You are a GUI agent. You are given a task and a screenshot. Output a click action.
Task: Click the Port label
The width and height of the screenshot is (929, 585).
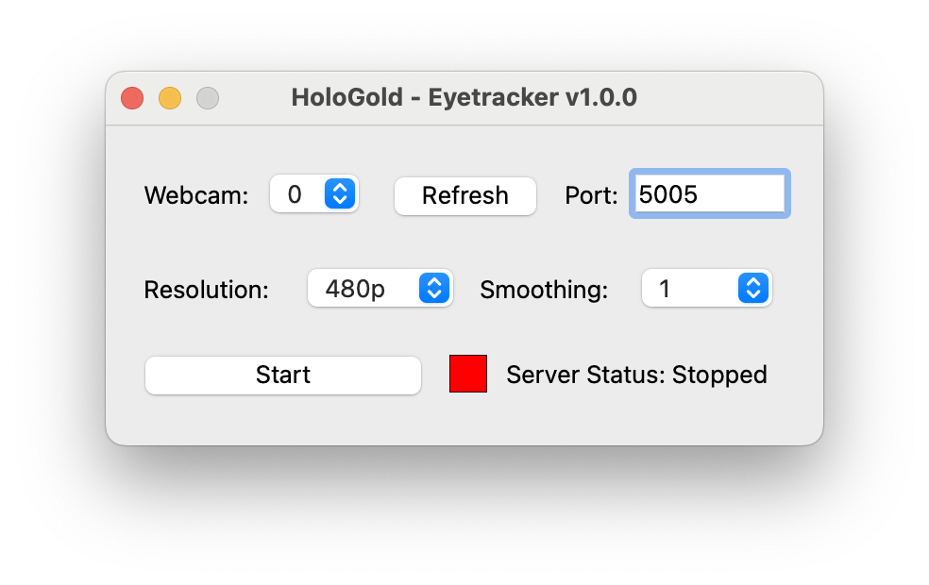pyautogui.click(x=591, y=195)
